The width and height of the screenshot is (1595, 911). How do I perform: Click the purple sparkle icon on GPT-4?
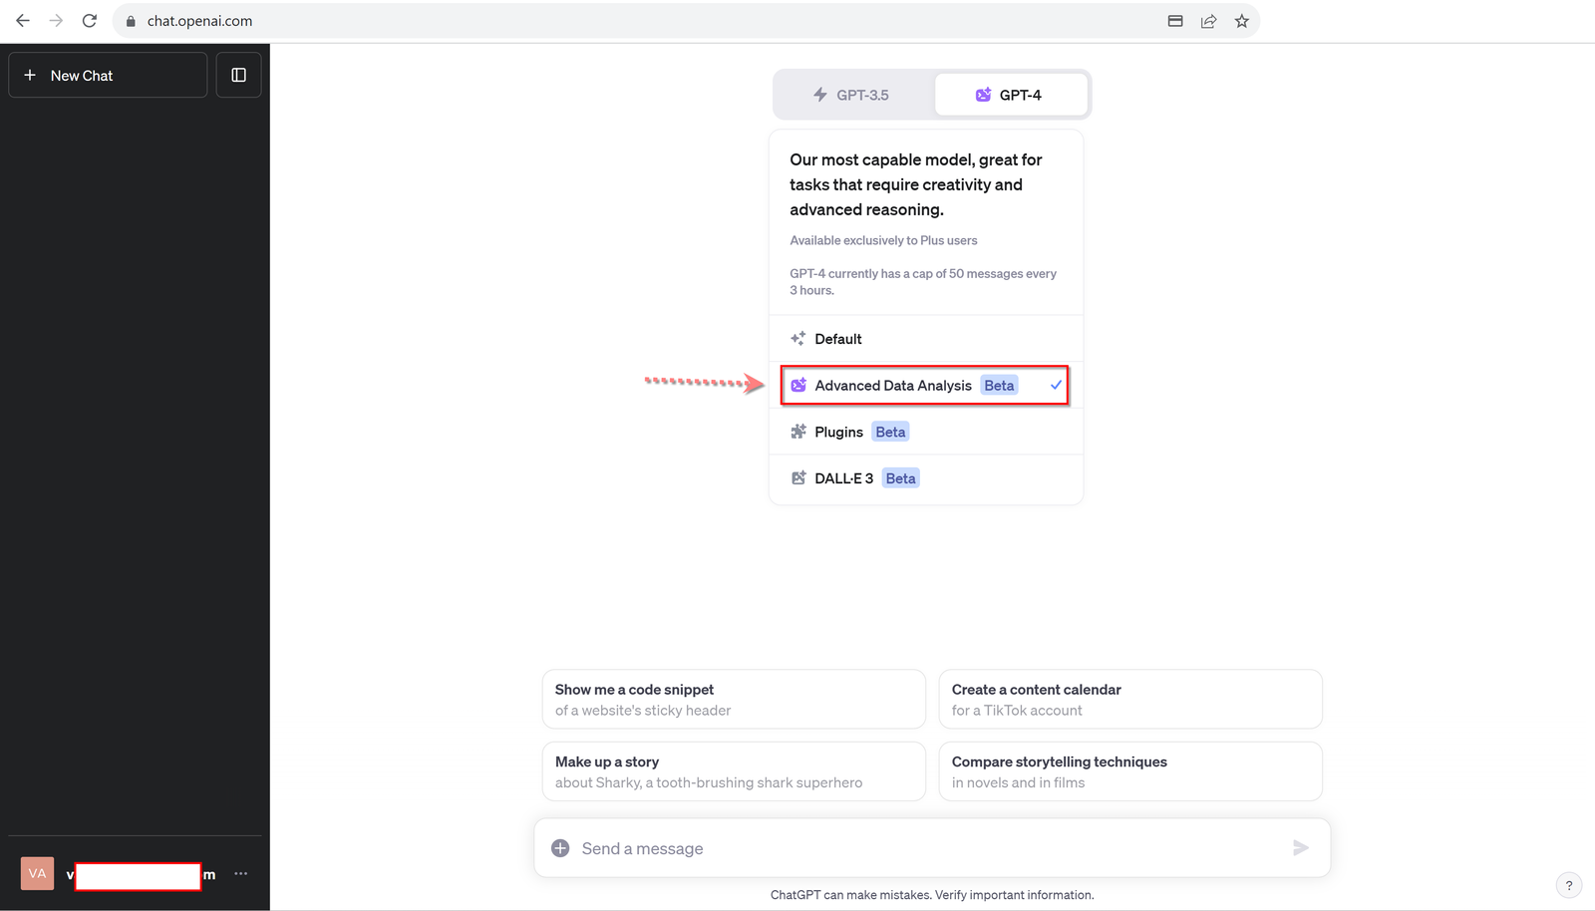[x=983, y=95]
